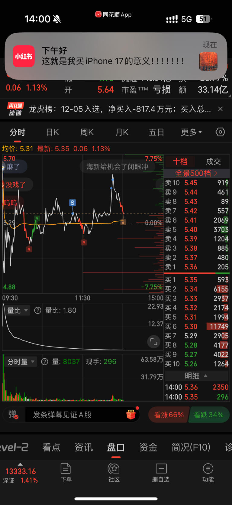Expand the chart to fullscreen icon
232x505 pixels.
[x=154, y=342]
